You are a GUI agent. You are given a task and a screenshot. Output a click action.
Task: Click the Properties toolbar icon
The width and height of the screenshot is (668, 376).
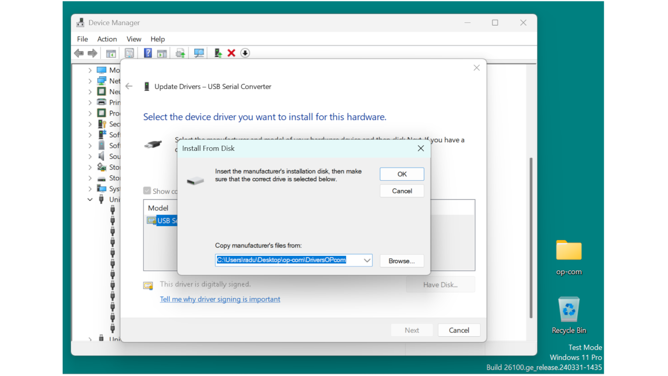tap(129, 53)
